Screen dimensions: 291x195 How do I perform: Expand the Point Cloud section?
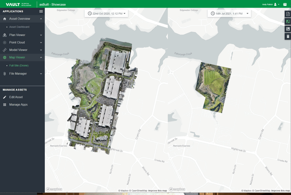(x=22, y=42)
